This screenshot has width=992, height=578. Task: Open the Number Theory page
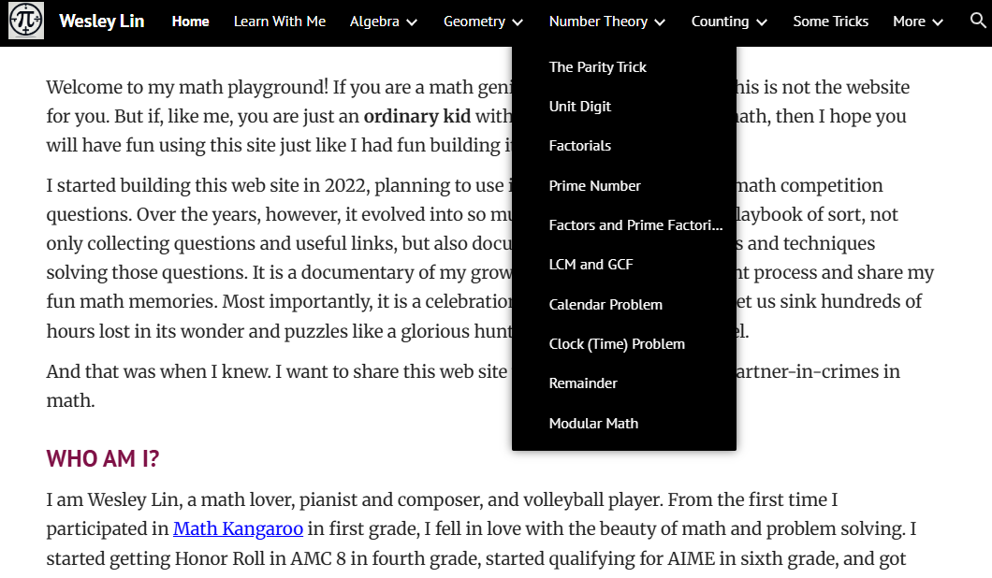599,22
